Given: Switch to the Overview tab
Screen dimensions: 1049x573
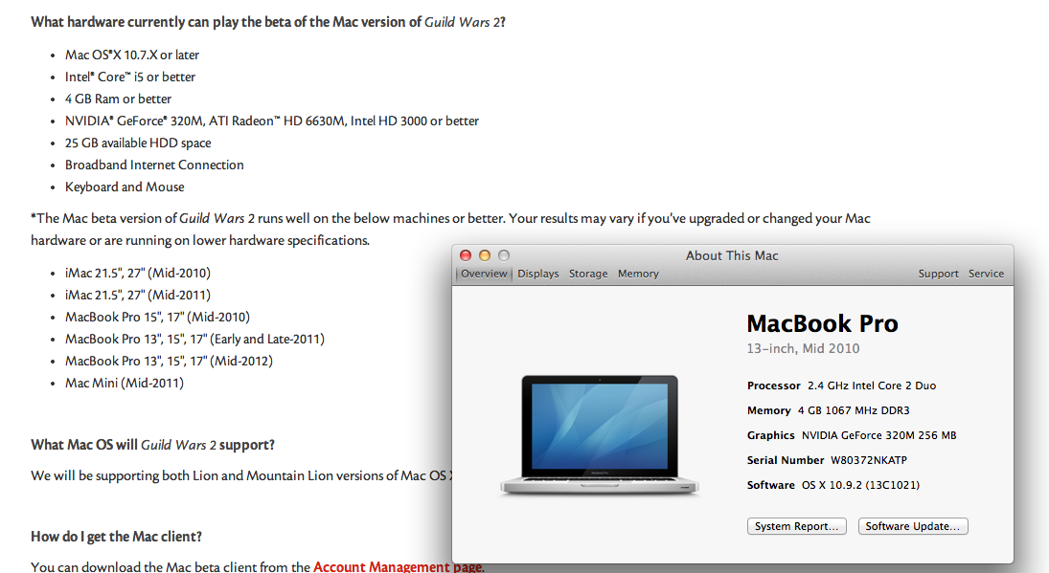Looking at the screenshot, I should [x=484, y=274].
